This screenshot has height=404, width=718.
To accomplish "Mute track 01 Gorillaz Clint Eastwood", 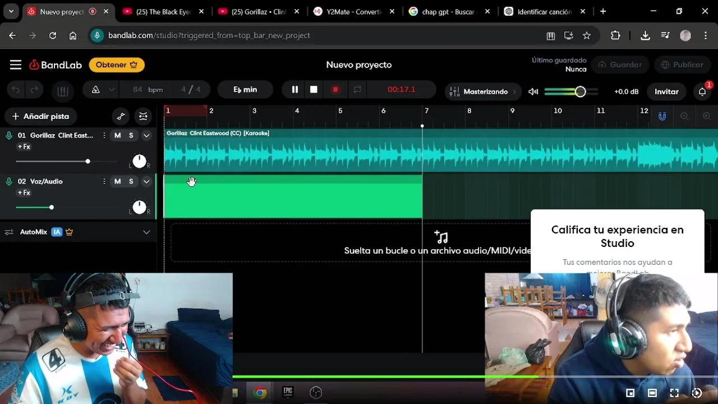I will point(117,135).
